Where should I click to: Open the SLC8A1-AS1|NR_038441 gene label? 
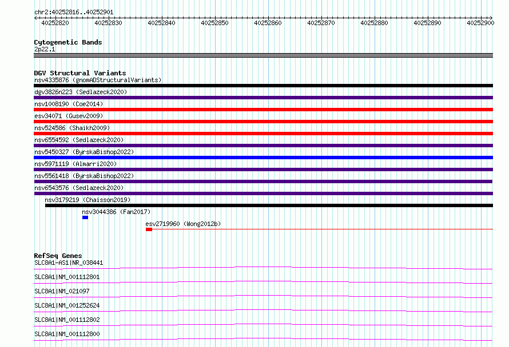69,263
